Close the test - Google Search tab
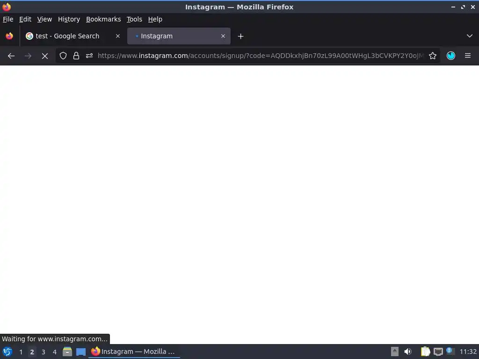 pyautogui.click(x=118, y=36)
